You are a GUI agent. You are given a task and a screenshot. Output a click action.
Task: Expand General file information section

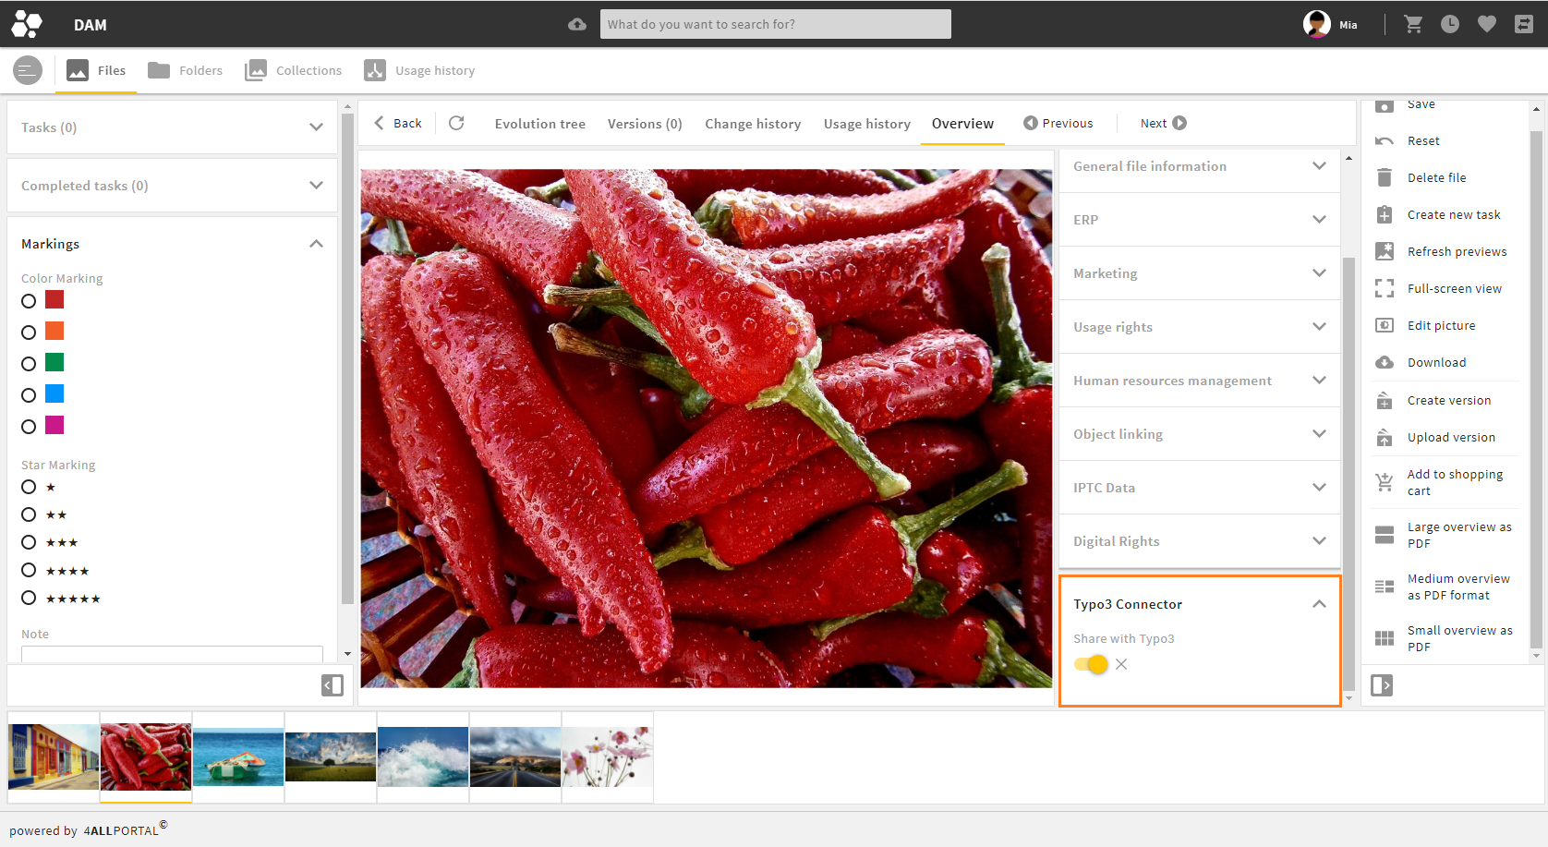(x=1199, y=166)
